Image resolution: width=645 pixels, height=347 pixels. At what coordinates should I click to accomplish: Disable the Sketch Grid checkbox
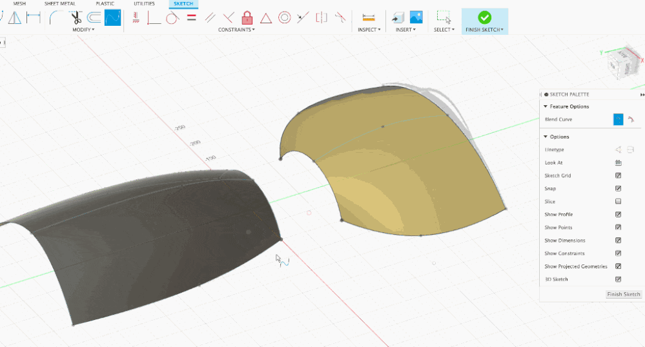coord(618,175)
